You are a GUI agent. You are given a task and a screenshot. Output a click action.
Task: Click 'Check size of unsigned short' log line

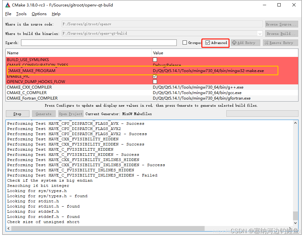(43, 222)
